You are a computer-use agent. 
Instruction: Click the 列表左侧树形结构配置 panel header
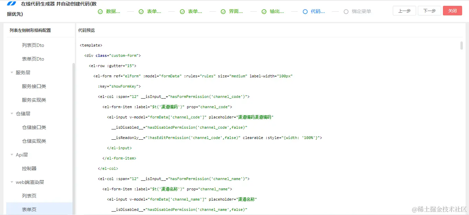click(30, 30)
